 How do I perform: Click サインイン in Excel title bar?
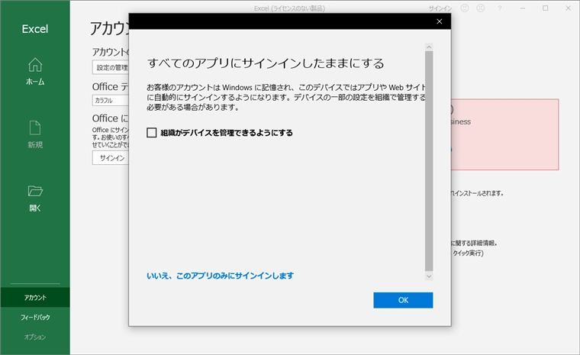tap(440, 8)
